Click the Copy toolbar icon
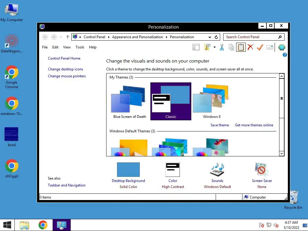 (231, 47)
